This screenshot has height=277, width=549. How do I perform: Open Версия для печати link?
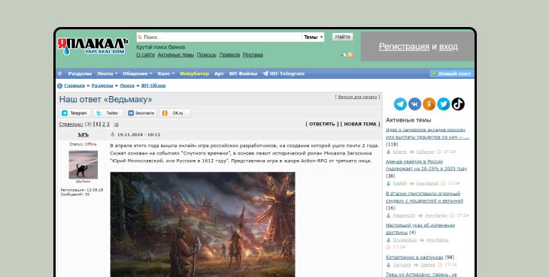[357, 97]
